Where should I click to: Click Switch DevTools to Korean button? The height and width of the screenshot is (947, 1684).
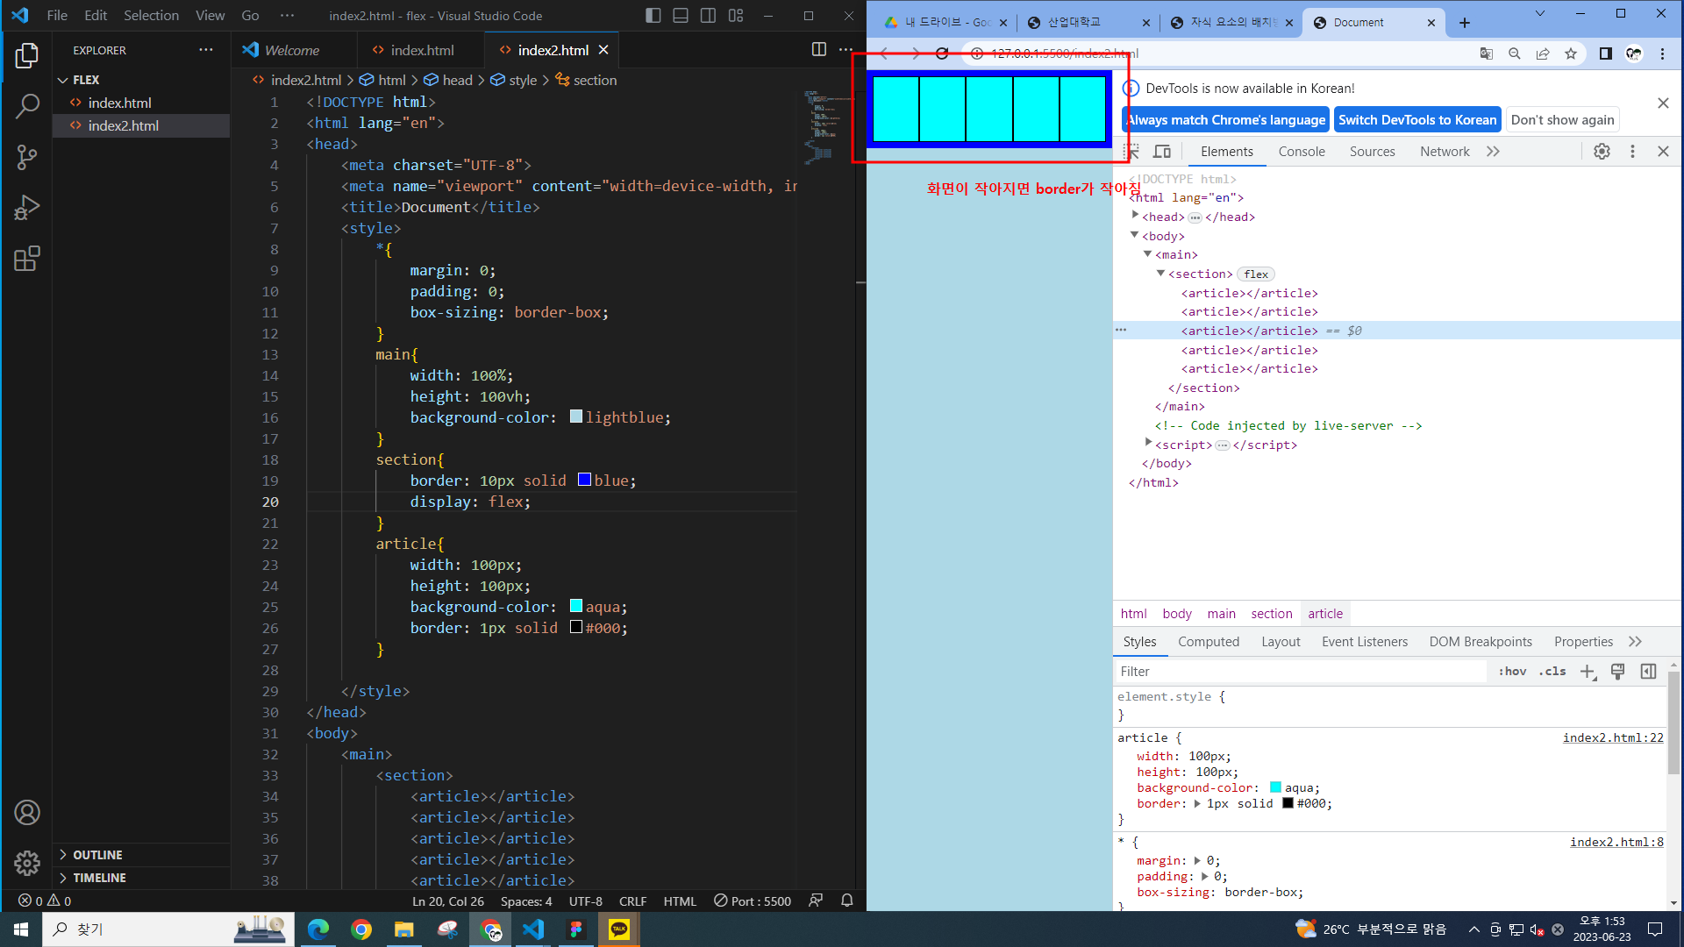tap(1416, 120)
